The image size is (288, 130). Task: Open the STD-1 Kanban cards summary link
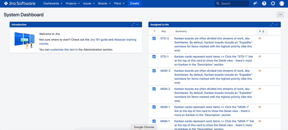pos(213,61)
